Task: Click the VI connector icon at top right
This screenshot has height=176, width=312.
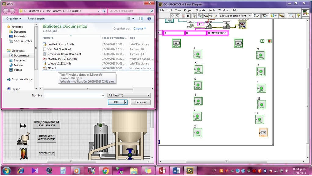Action: click(305, 13)
